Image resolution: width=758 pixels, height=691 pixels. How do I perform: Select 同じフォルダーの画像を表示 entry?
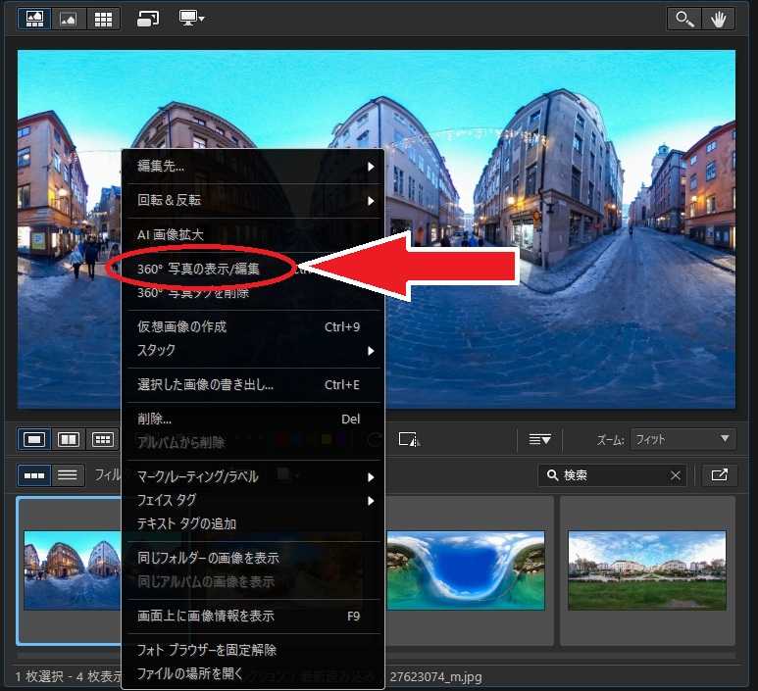click(253, 558)
